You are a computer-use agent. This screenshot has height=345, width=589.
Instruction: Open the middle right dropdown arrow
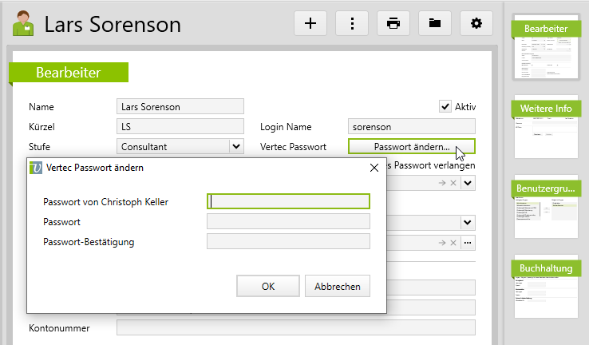click(x=467, y=223)
